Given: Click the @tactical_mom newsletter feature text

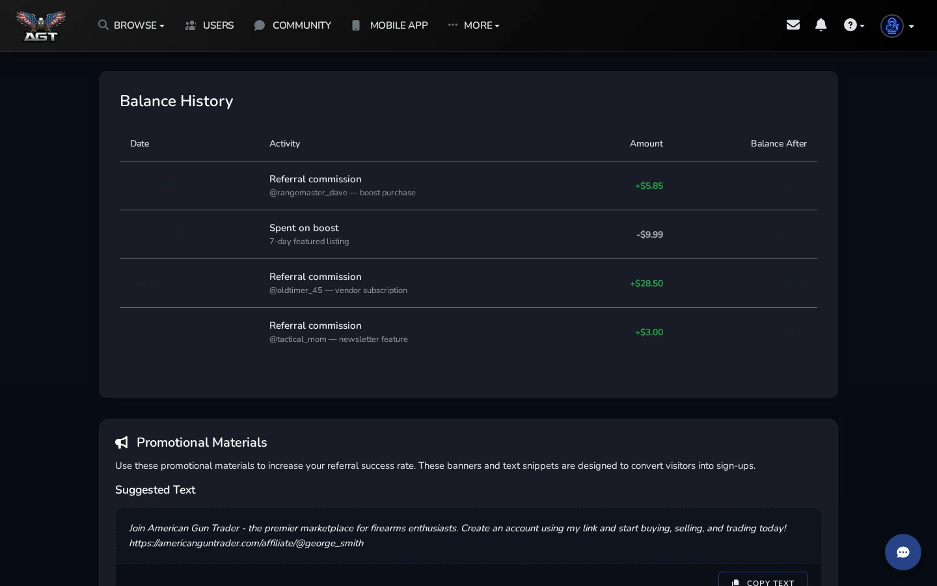Looking at the screenshot, I should click(x=338, y=339).
